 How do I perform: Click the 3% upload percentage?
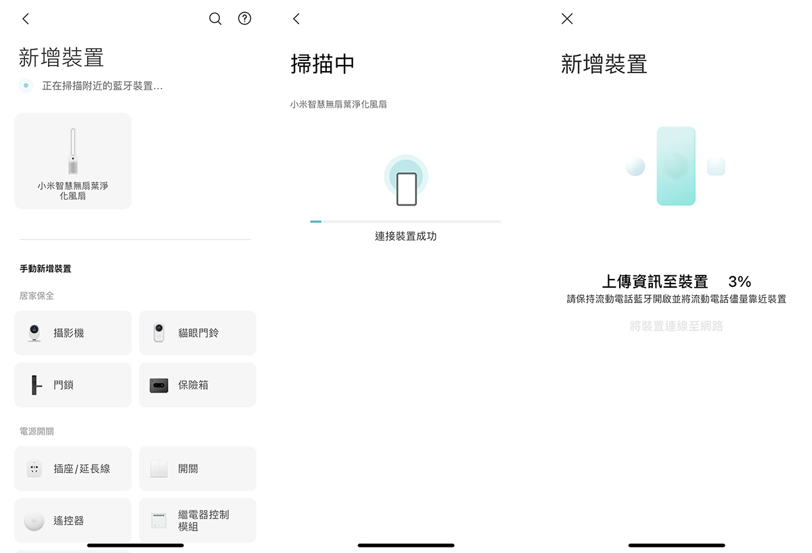click(x=740, y=282)
